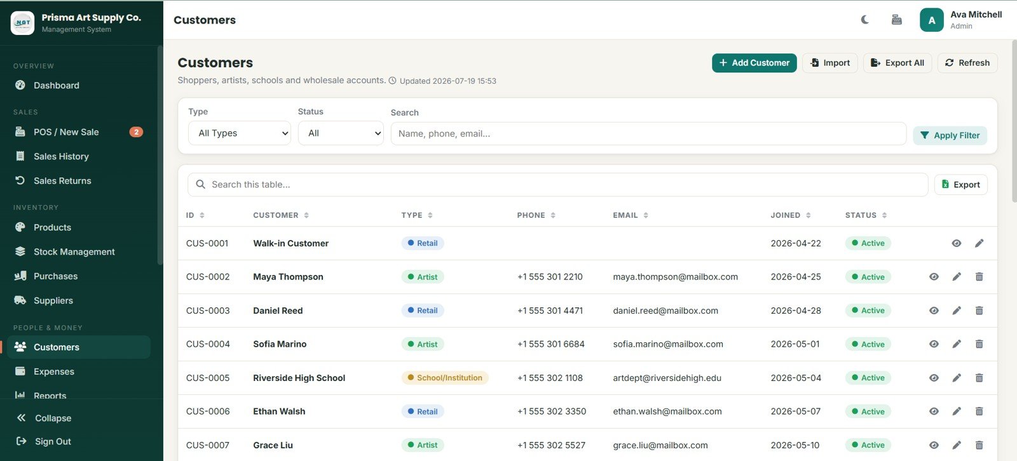Sort table by Email column

631,215
